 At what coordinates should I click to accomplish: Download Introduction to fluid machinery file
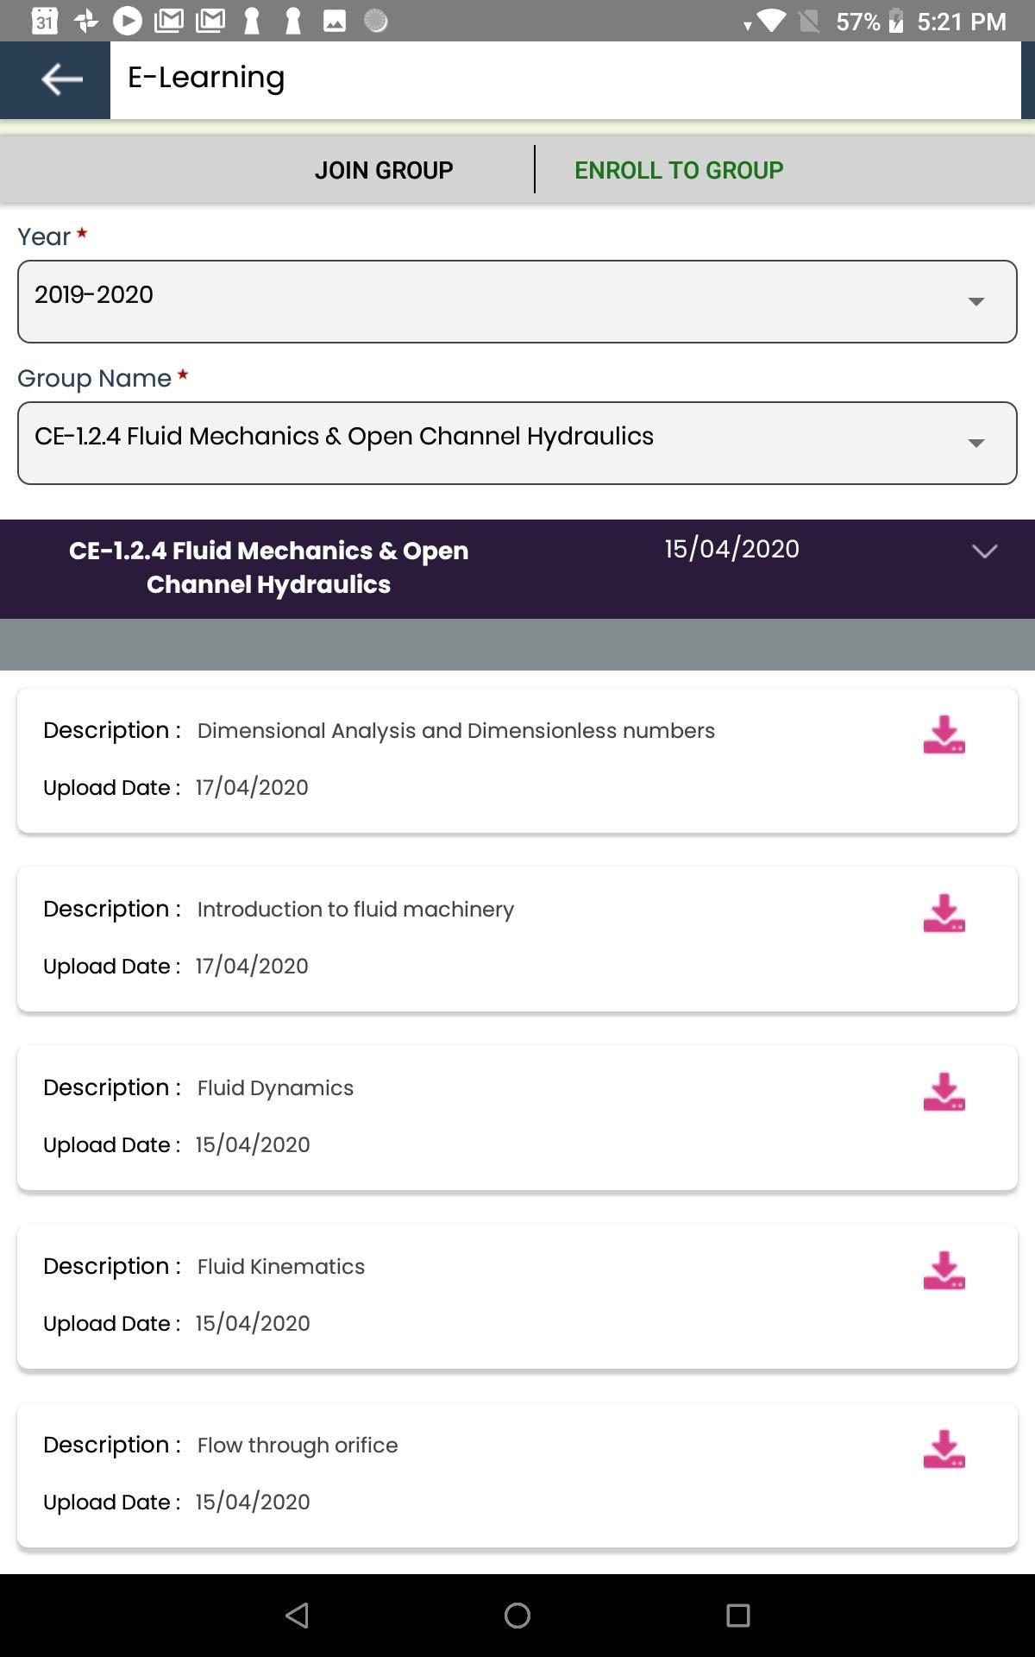(x=944, y=914)
